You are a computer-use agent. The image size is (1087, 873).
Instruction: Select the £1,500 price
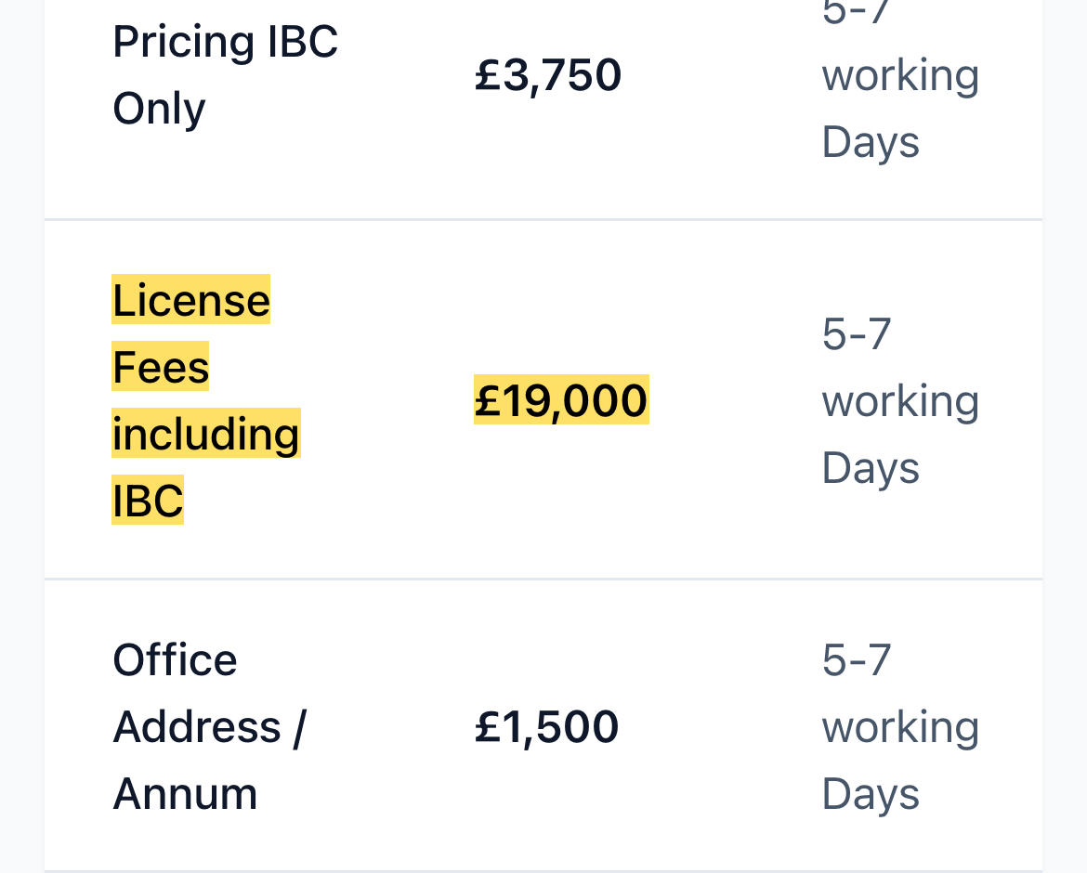[546, 726]
